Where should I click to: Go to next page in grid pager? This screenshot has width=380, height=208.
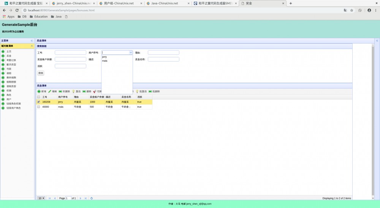pos(81,198)
